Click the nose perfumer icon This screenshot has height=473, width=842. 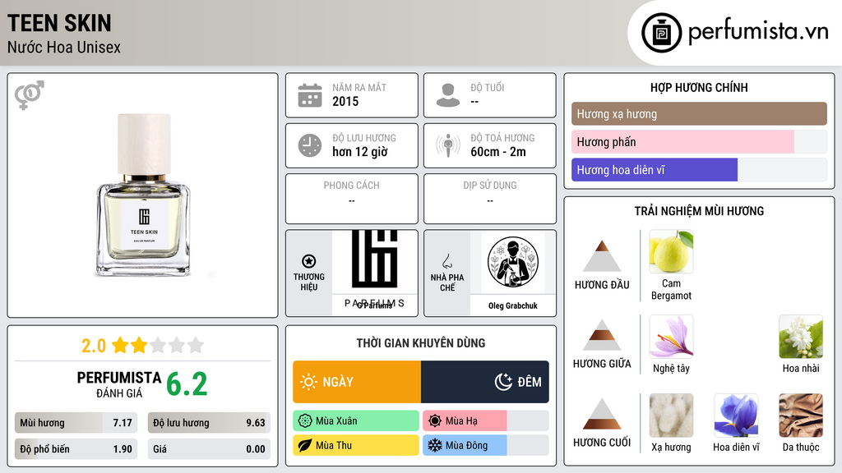point(446,261)
